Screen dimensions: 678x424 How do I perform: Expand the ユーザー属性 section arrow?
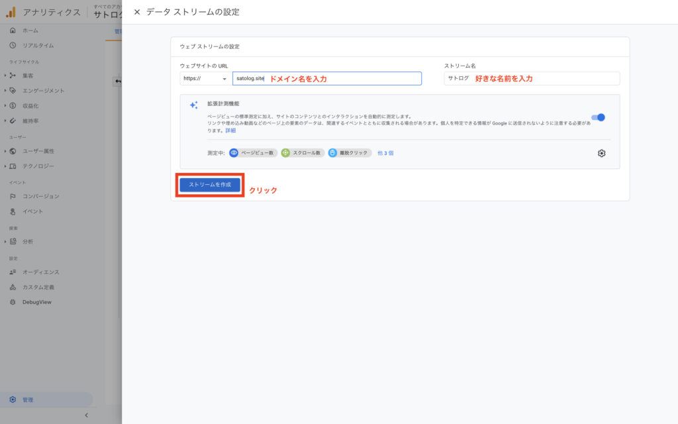(5, 151)
